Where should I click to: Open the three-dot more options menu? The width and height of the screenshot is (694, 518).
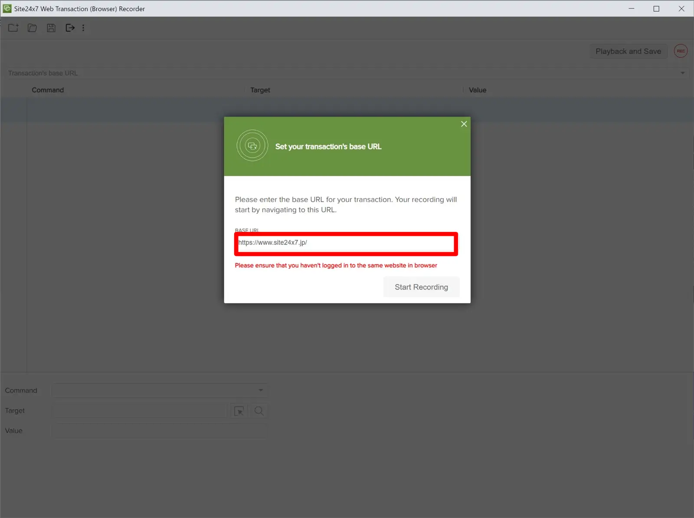point(83,28)
